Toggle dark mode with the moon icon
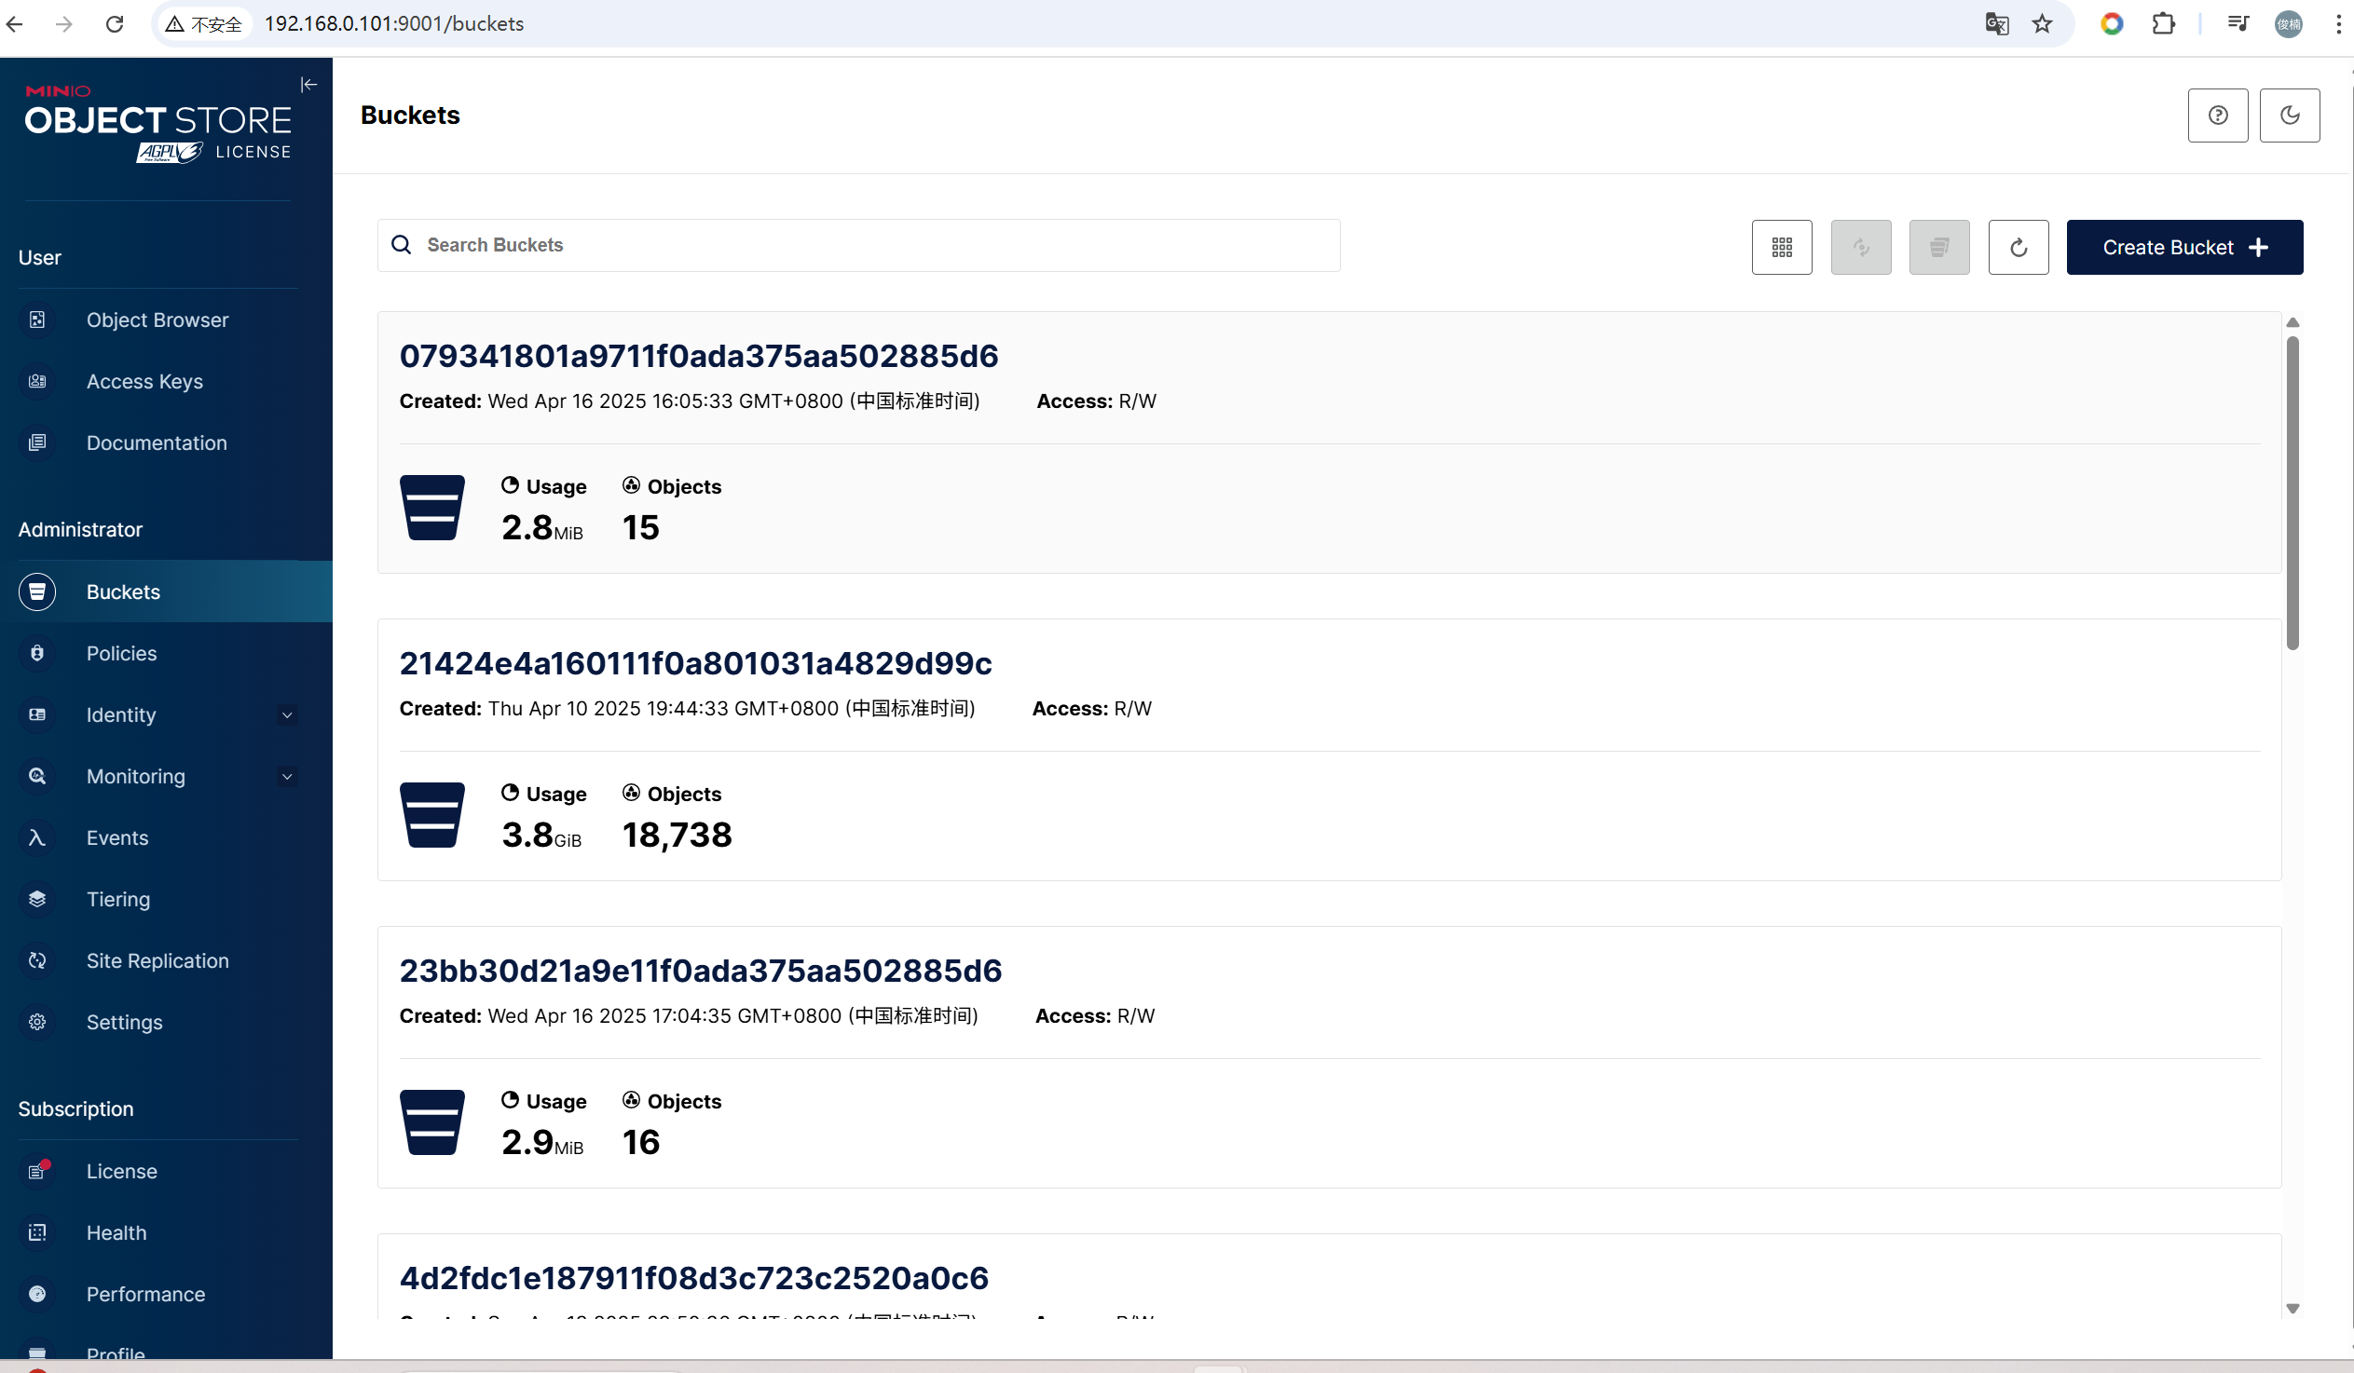The height and width of the screenshot is (1373, 2354). [x=2289, y=115]
